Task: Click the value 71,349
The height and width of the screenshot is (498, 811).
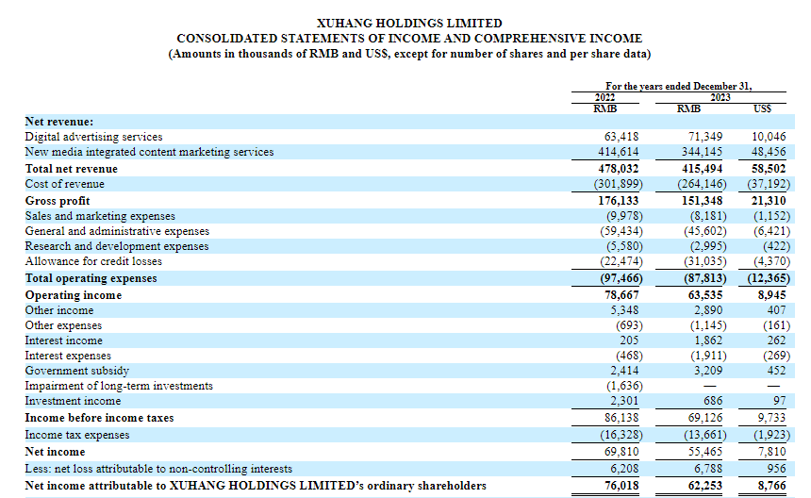Action: point(705,137)
